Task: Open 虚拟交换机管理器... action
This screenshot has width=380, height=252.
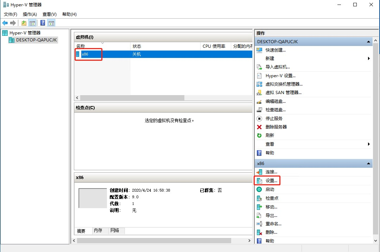Action: (x=284, y=84)
